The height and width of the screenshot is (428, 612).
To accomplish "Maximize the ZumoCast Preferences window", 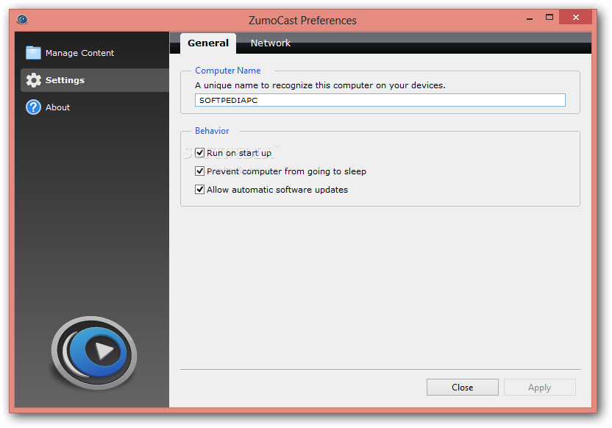I will coord(549,17).
